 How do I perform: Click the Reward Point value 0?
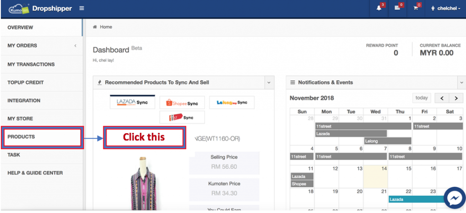395,53
